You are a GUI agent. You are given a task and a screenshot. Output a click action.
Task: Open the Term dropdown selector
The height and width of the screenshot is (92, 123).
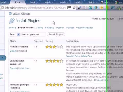18,34
